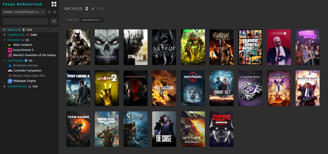Open the games, soundtracks filter dropdown
328x154 pixels.
tap(24, 12)
